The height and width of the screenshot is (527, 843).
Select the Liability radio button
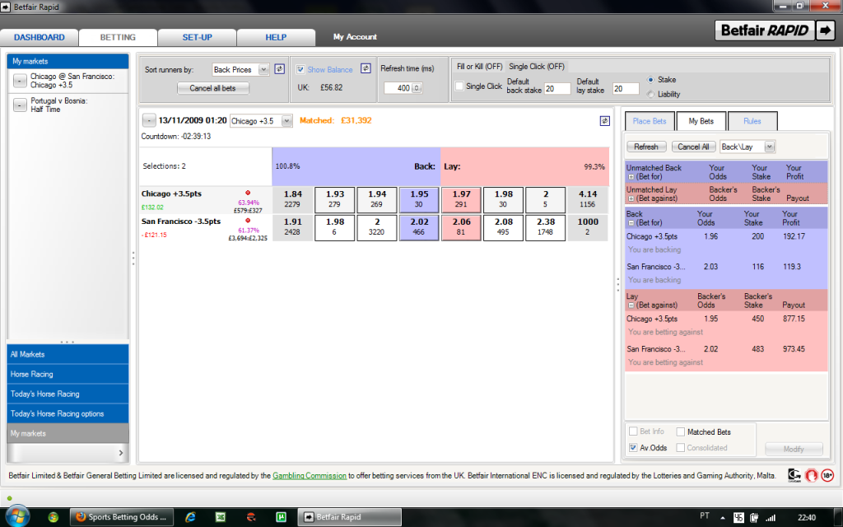tap(650, 94)
